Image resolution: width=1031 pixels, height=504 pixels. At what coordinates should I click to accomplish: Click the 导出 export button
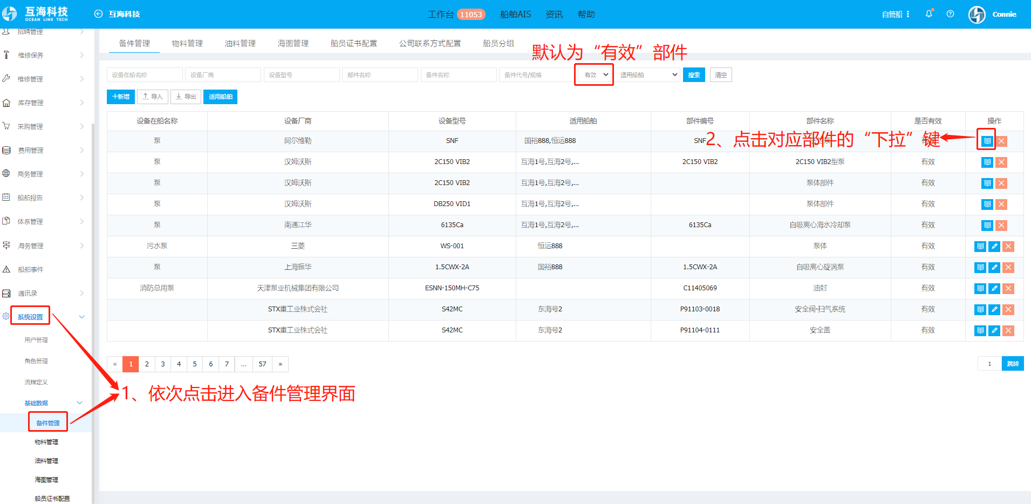click(186, 97)
